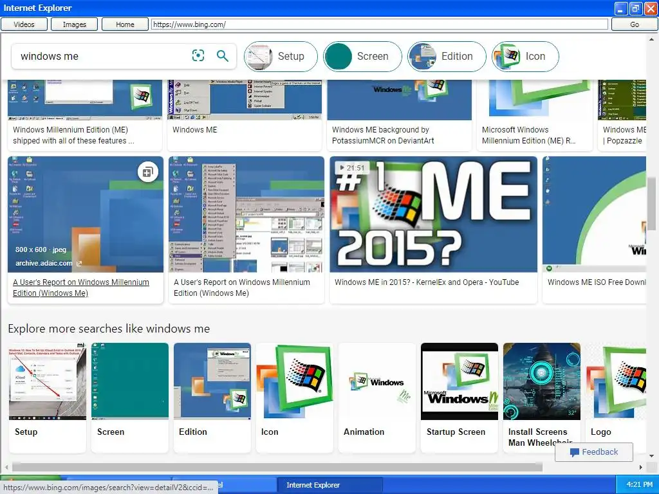
Task: Click the Edition chip thumbnail icon
Action: (x=422, y=57)
